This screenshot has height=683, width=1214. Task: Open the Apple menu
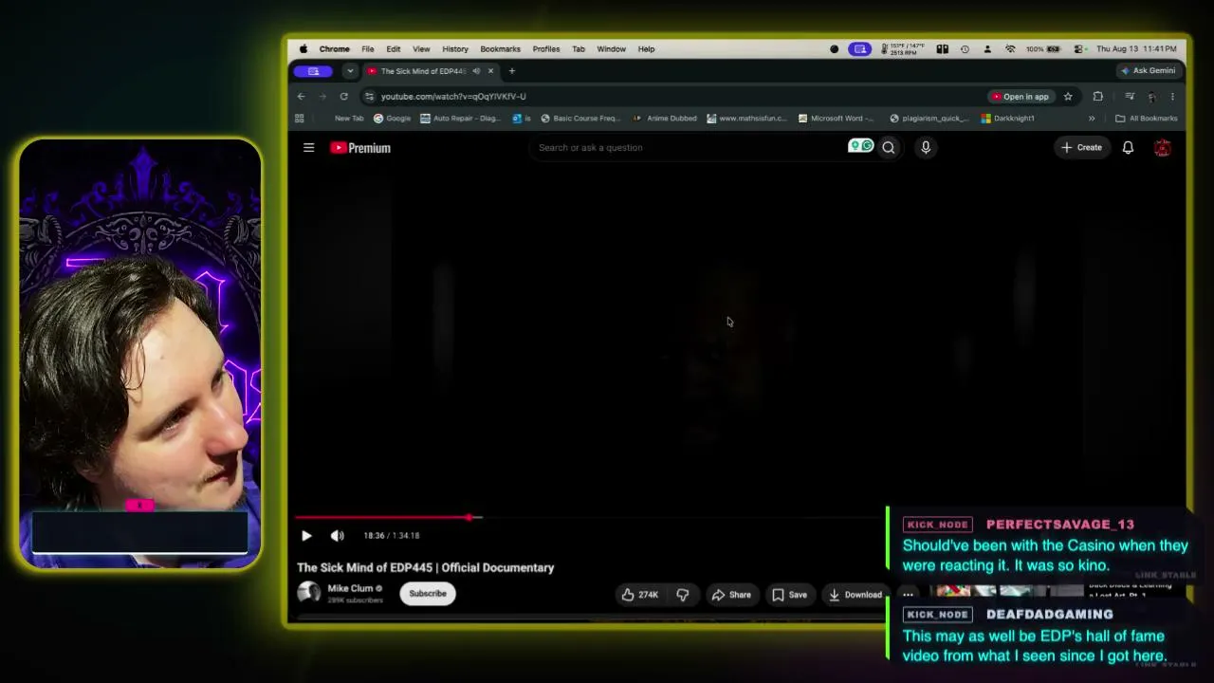point(303,49)
